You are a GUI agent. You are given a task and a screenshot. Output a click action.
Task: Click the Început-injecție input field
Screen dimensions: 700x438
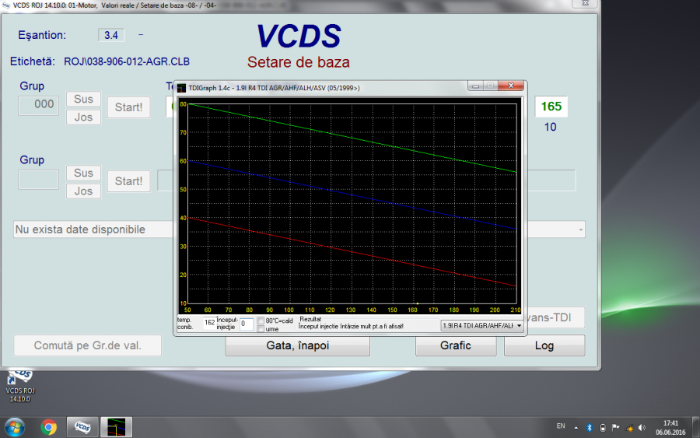click(x=246, y=324)
